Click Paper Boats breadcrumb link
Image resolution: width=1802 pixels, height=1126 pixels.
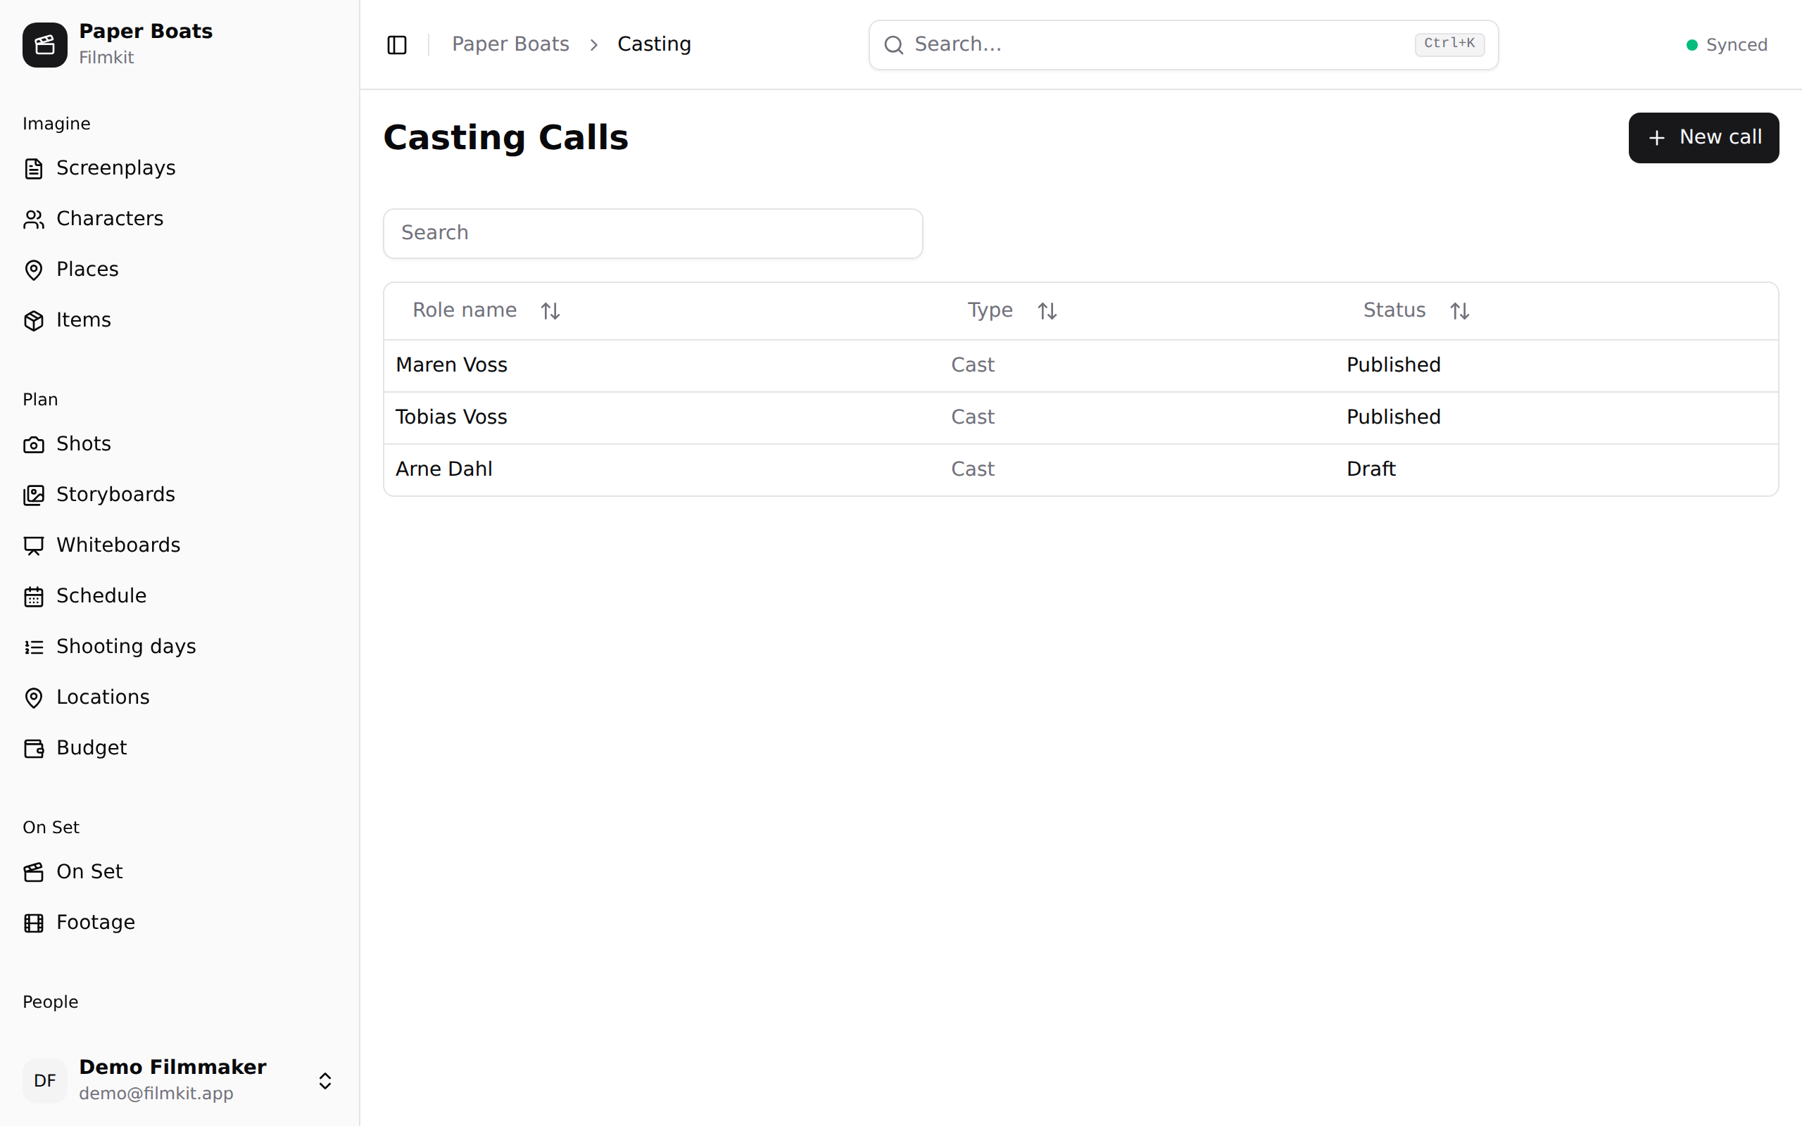coord(511,44)
